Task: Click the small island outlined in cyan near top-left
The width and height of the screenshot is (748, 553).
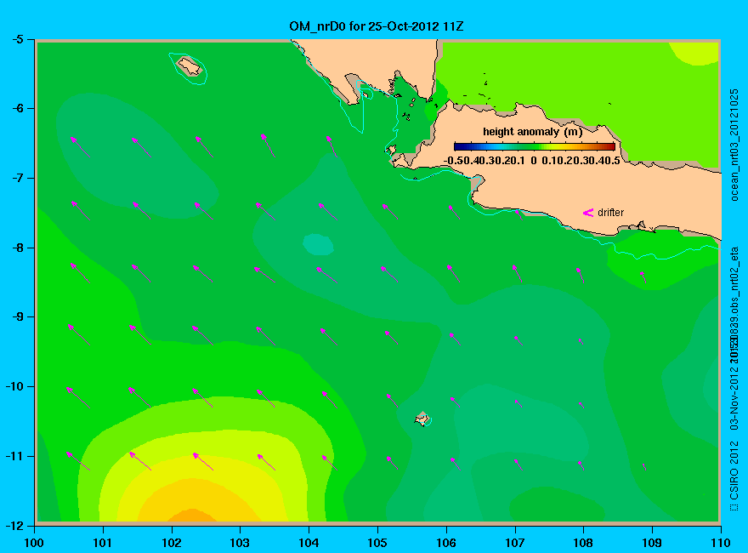Action: coord(190,66)
